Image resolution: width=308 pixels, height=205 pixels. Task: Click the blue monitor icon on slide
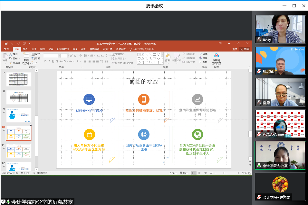click(89, 99)
